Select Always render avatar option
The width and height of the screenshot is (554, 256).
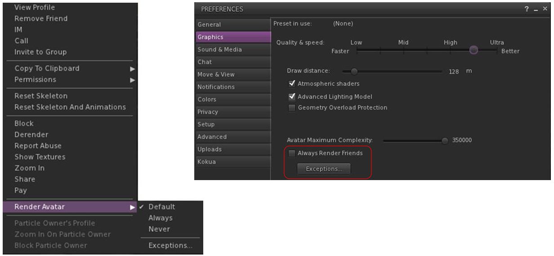click(x=161, y=218)
